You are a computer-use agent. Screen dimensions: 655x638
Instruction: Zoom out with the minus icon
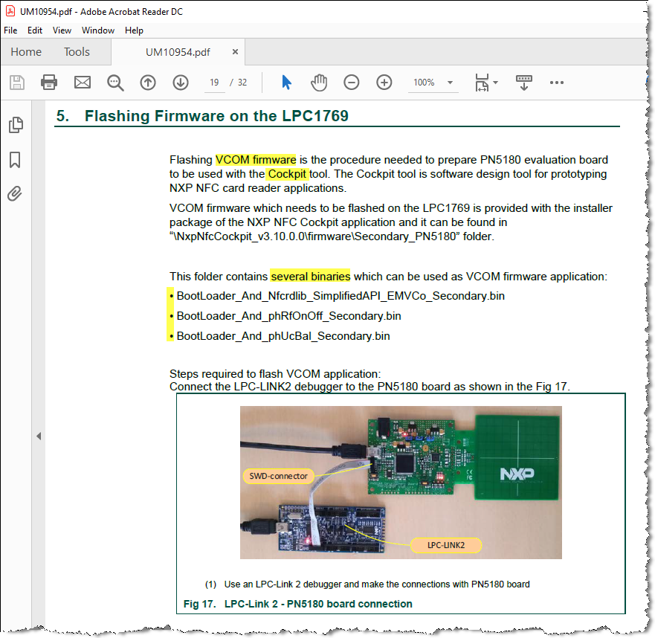(352, 83)
